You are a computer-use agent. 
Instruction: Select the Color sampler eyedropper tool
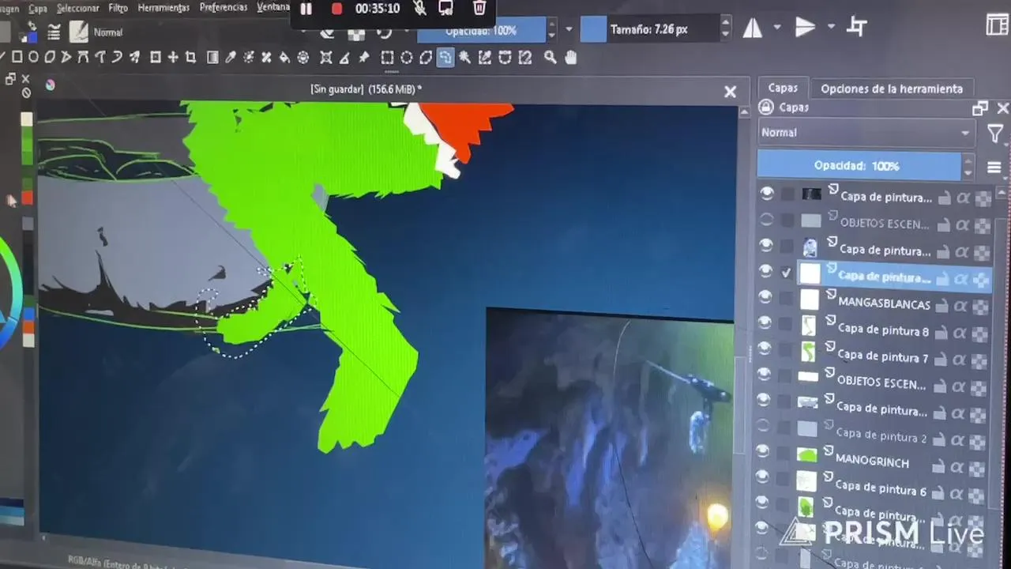coord(231,57)
